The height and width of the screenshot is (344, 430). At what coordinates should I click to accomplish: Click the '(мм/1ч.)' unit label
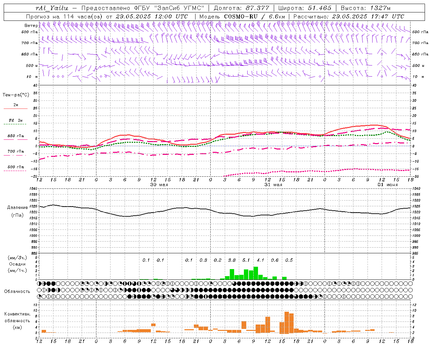[17, 270]
